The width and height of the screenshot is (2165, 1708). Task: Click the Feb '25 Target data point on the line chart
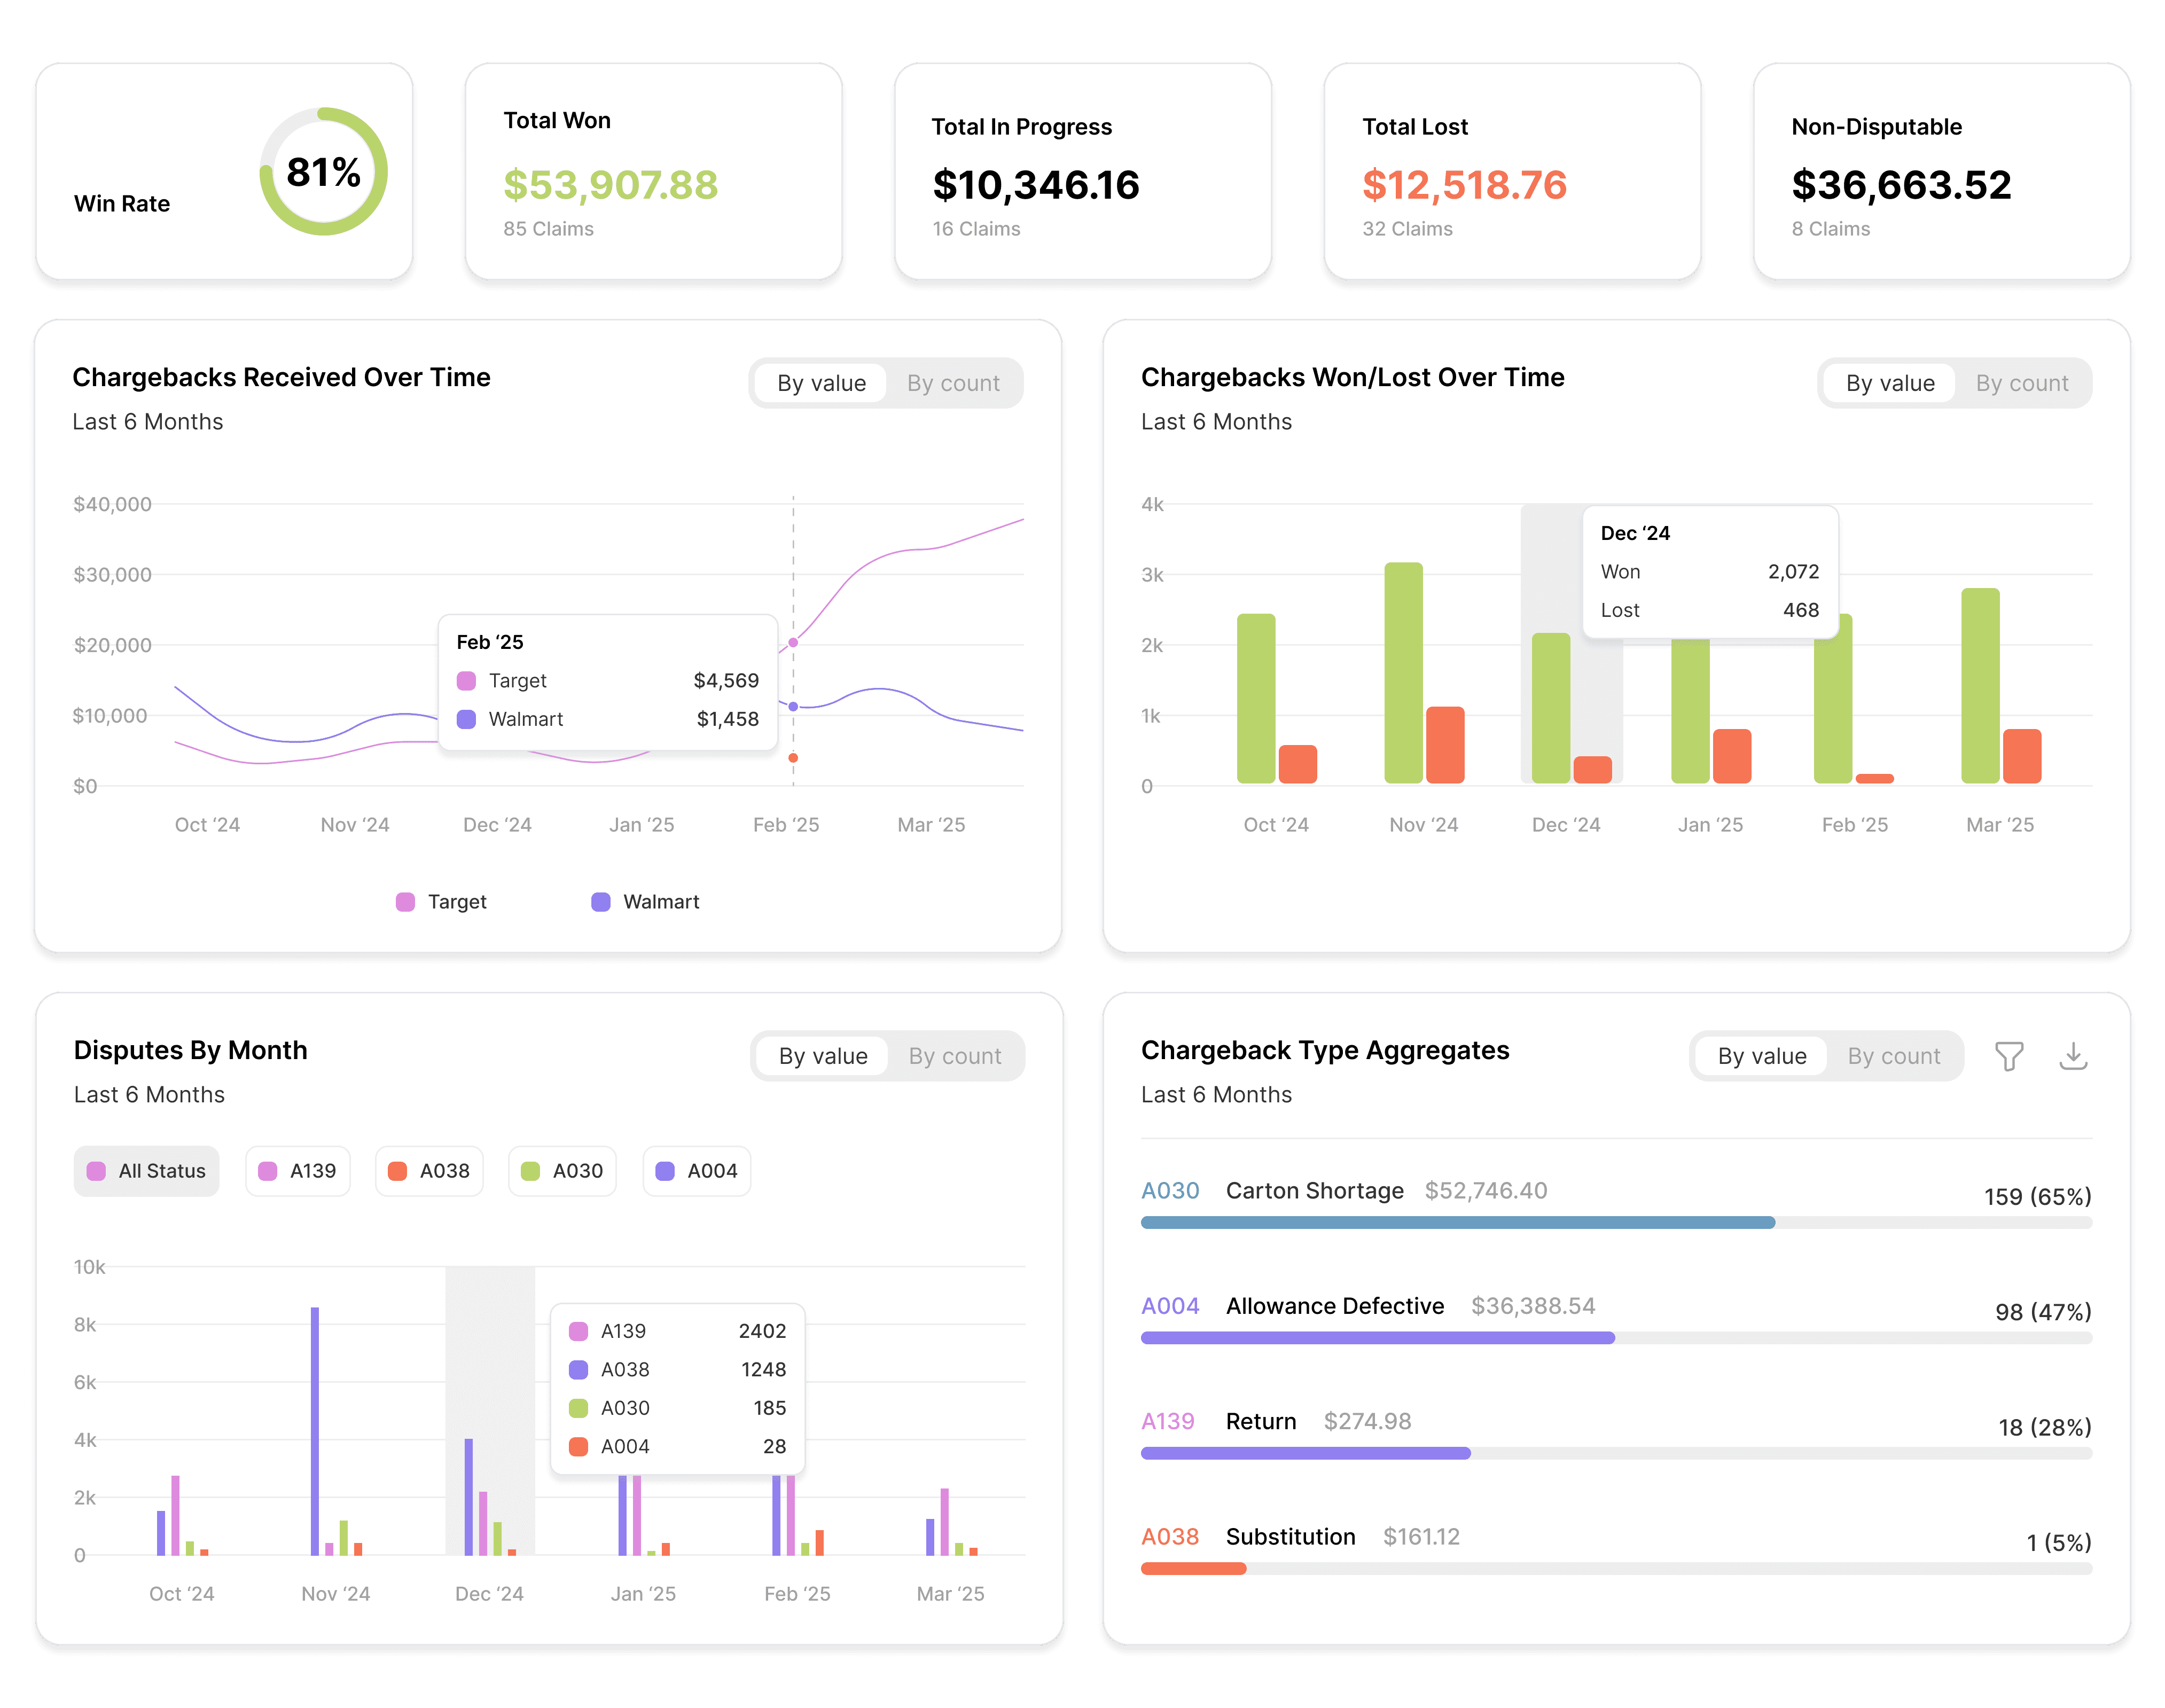[793, 642]
